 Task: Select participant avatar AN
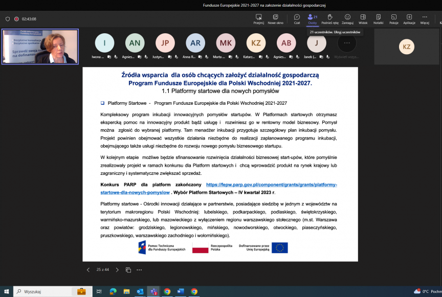[x=135, y=43]
